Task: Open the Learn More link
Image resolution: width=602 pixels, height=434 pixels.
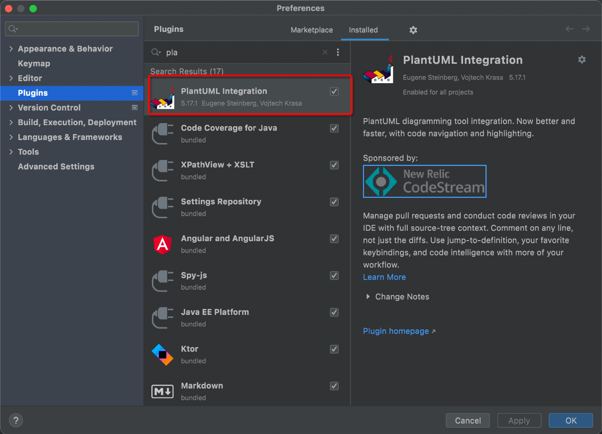Action: click(x=384, y=277)
